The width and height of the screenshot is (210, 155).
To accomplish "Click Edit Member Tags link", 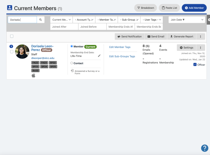I will point(120,47).
